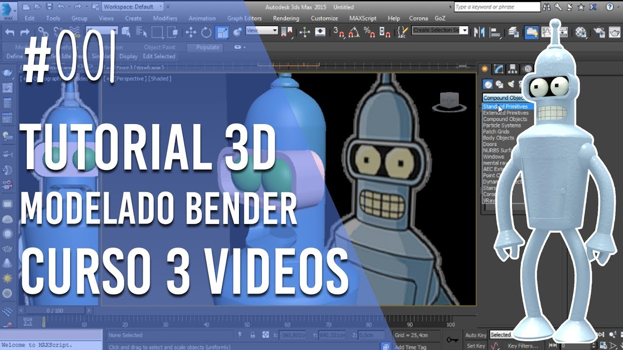This screenshot has height=350, width=623.
Task: Switch to the Object Paint ribbon tab
Action: (x=160, y=47)
